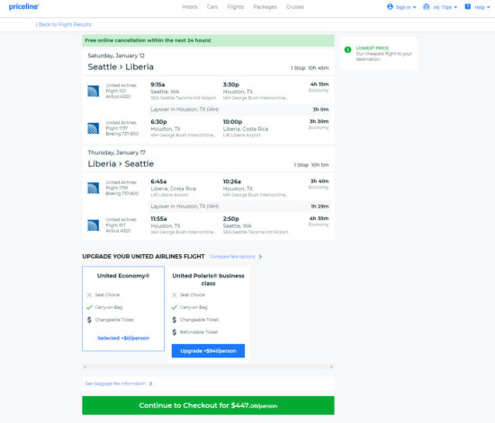
Task: Click Upgrade +$941/person button
Action: [208, 351]
